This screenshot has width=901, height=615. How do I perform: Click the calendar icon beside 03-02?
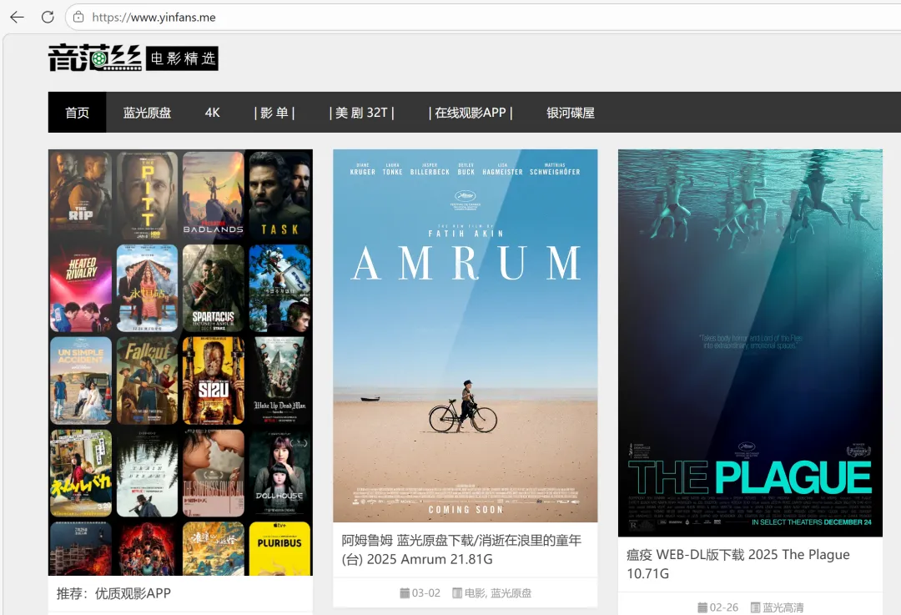point(405,592)
